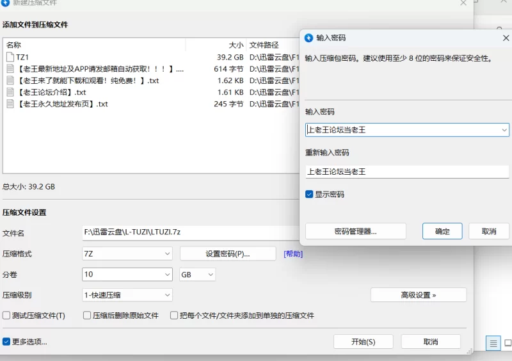Click the 39.2 GB size cell

pyautogui.click(x=230, y=57)
